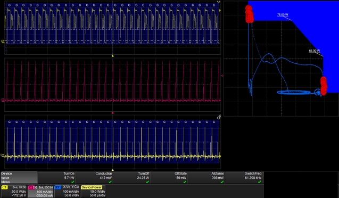339x198 pixels.
Task: Click the yellow DevicePower badge label
Action: coord(92,187)
